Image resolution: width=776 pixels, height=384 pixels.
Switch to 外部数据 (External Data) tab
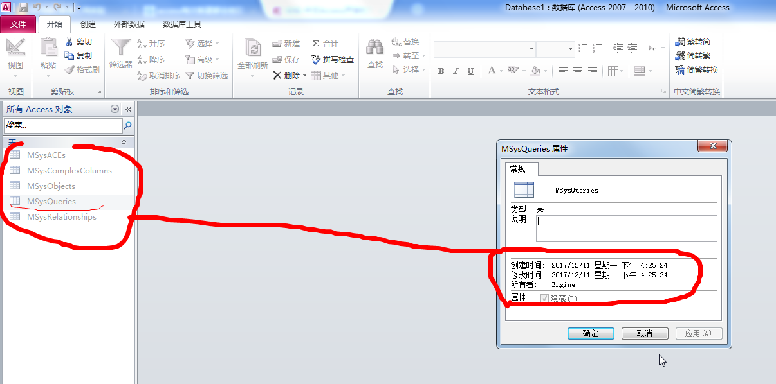click(x=129, y=24)
